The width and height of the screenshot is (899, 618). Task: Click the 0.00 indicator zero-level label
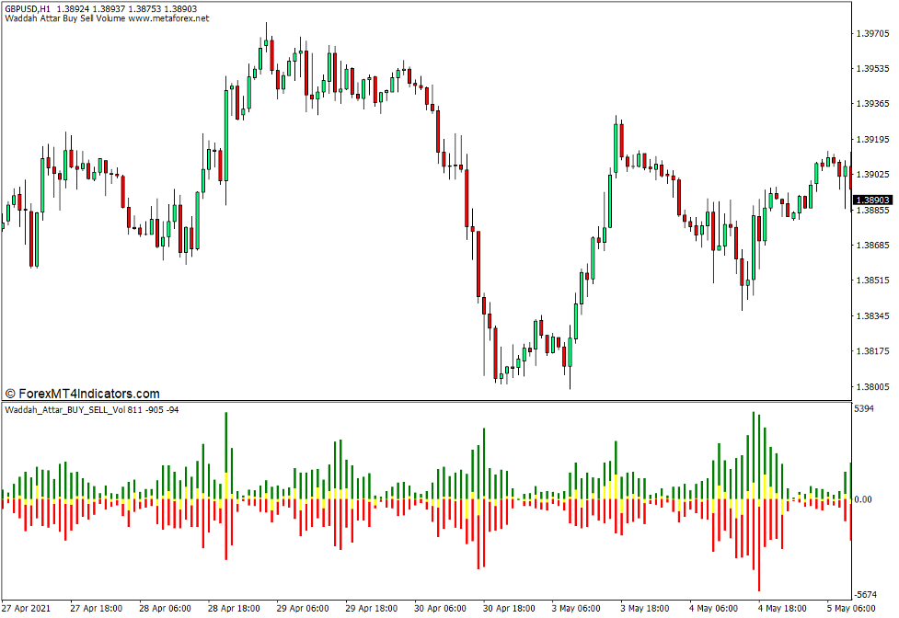(865, 500)
